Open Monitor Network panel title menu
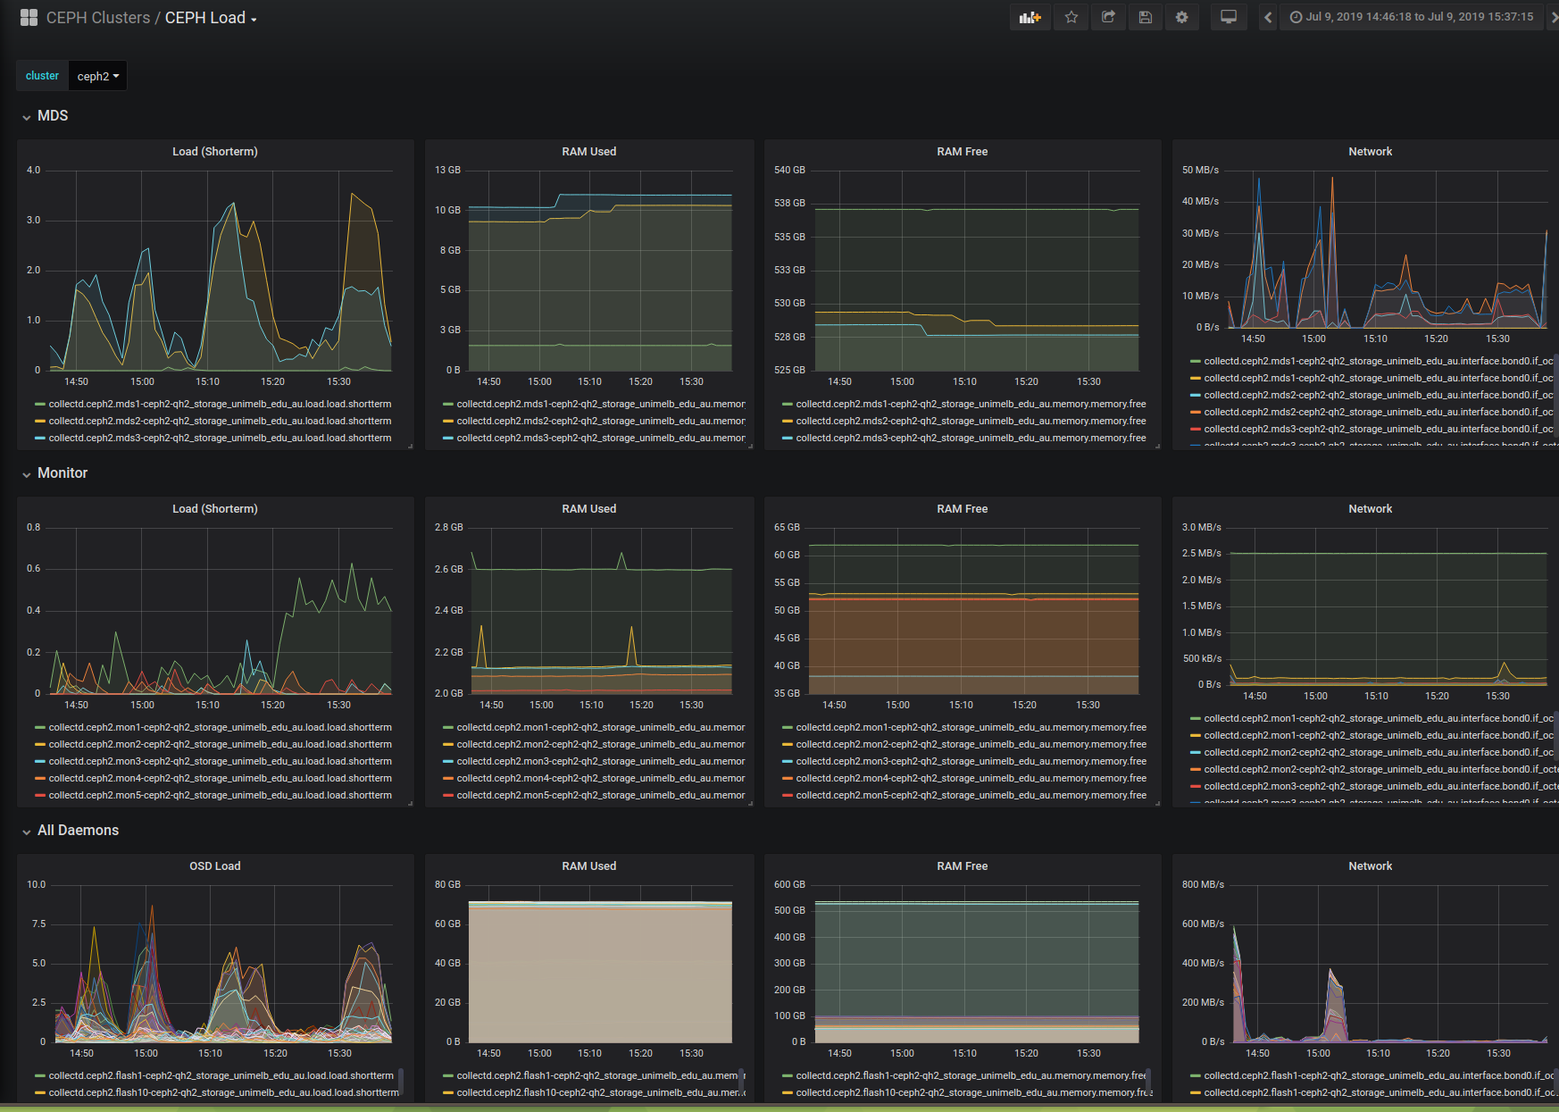The image size is (1559, 1112). click(1371, 509)
